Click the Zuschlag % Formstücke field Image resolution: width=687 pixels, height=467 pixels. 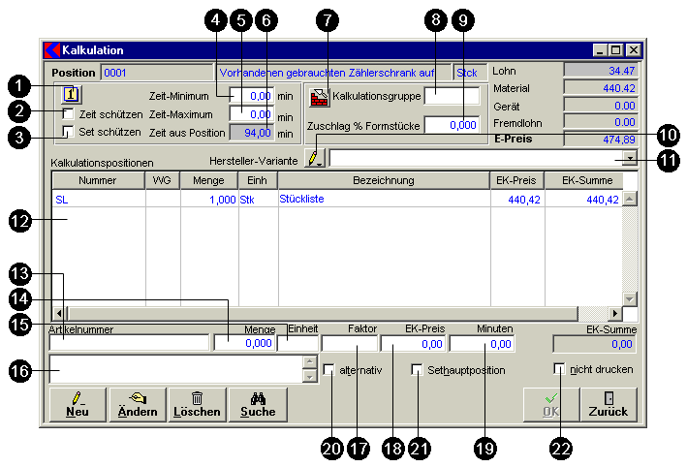452,124
